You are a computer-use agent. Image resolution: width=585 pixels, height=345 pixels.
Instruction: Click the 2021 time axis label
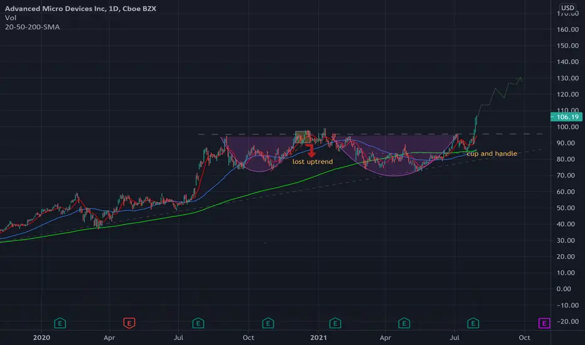[318, 337]
